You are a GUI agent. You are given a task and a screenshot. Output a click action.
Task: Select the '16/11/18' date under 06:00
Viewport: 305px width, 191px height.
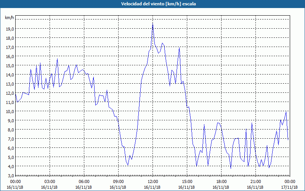point(83,187)
